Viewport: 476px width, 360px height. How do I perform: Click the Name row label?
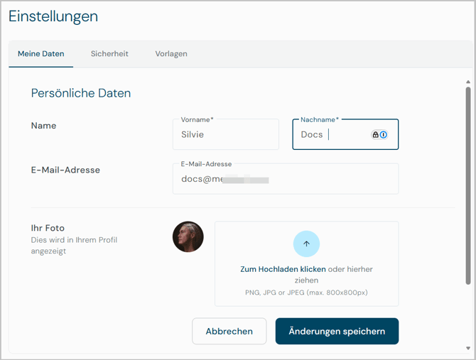43,126
